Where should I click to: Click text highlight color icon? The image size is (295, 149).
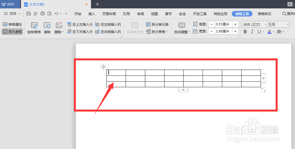click(279, 32)
